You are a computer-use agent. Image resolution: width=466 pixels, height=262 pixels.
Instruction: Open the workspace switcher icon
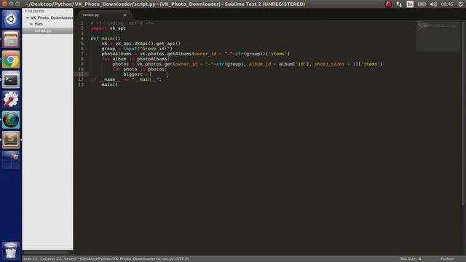point(11,160)
